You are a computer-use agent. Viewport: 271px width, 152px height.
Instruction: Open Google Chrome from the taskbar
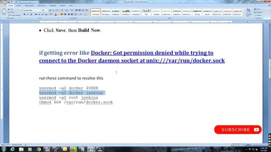pos(39,149)
